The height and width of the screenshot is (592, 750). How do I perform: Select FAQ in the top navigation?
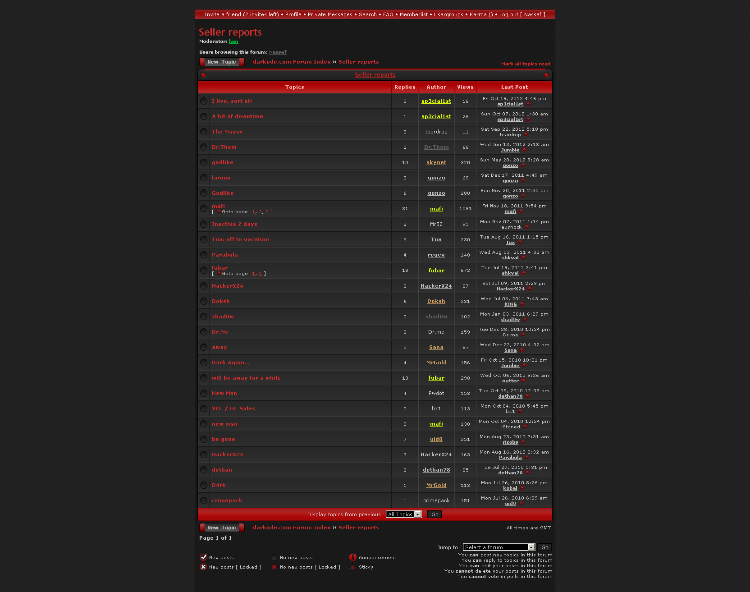click(388, 14)
